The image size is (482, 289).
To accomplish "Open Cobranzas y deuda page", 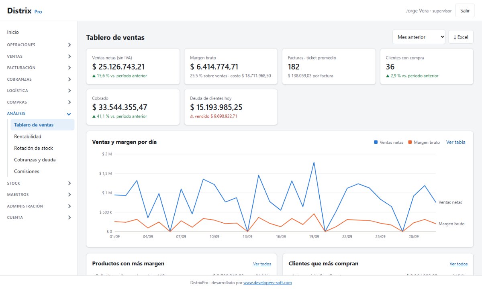I will [x=35, y=160].
